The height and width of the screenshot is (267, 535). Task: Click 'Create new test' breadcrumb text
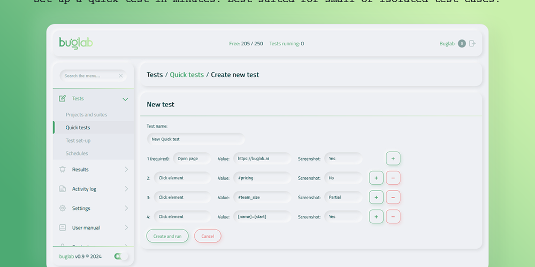click(x=235, y=75)
